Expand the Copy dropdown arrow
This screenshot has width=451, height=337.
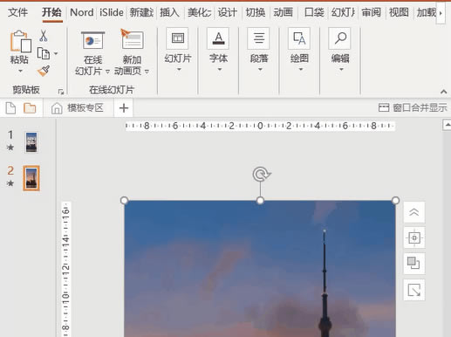56,53
